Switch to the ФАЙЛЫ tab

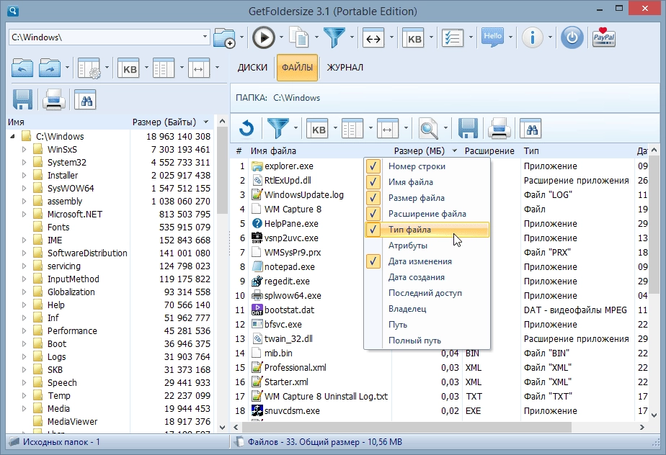[x=297, y=68]
